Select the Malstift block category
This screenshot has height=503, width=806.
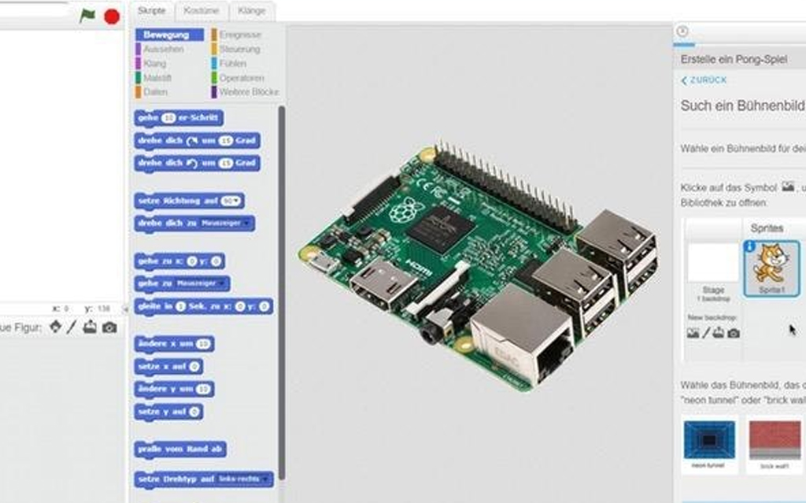[x=153, y=78]
